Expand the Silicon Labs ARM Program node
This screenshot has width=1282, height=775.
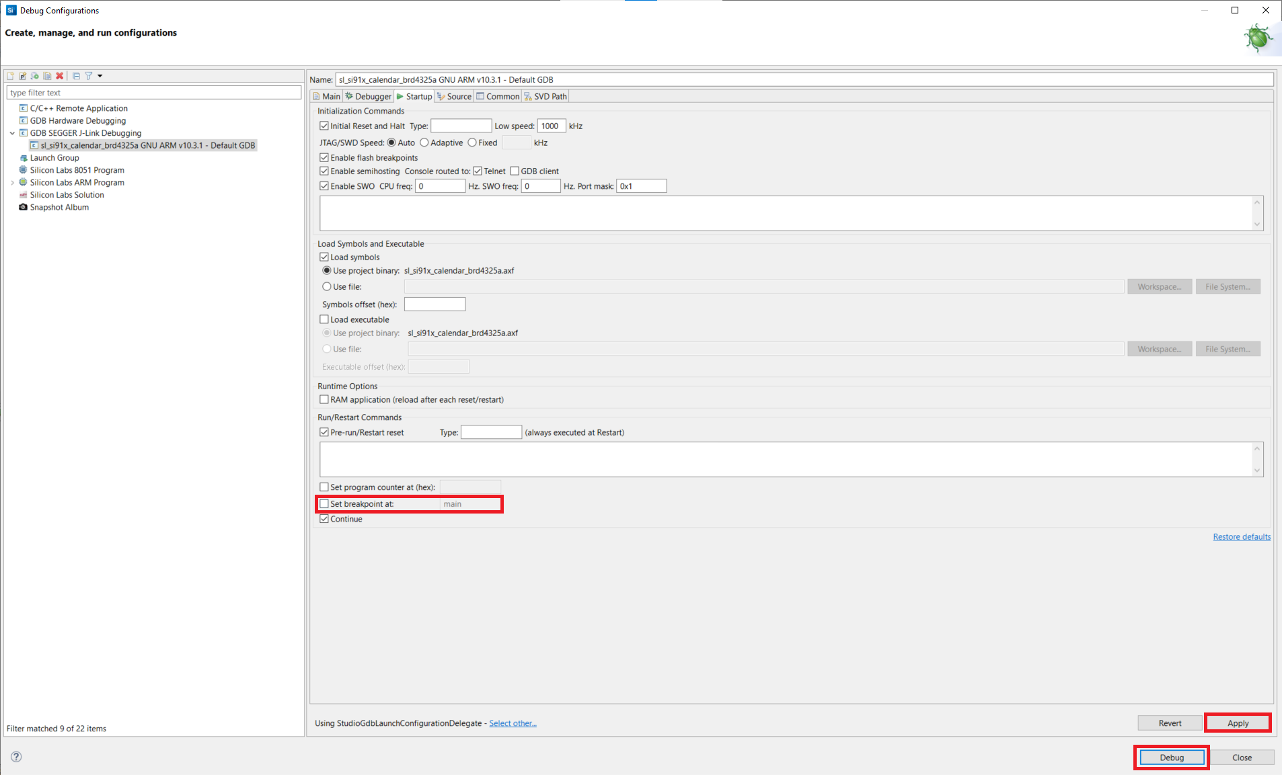tap(12, 183)
